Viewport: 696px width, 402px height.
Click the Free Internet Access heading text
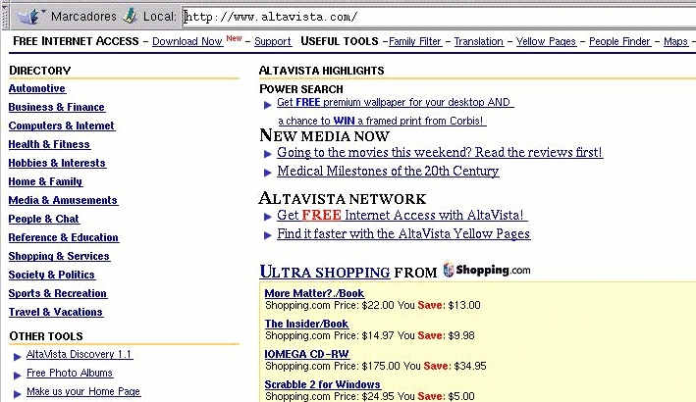76,41
